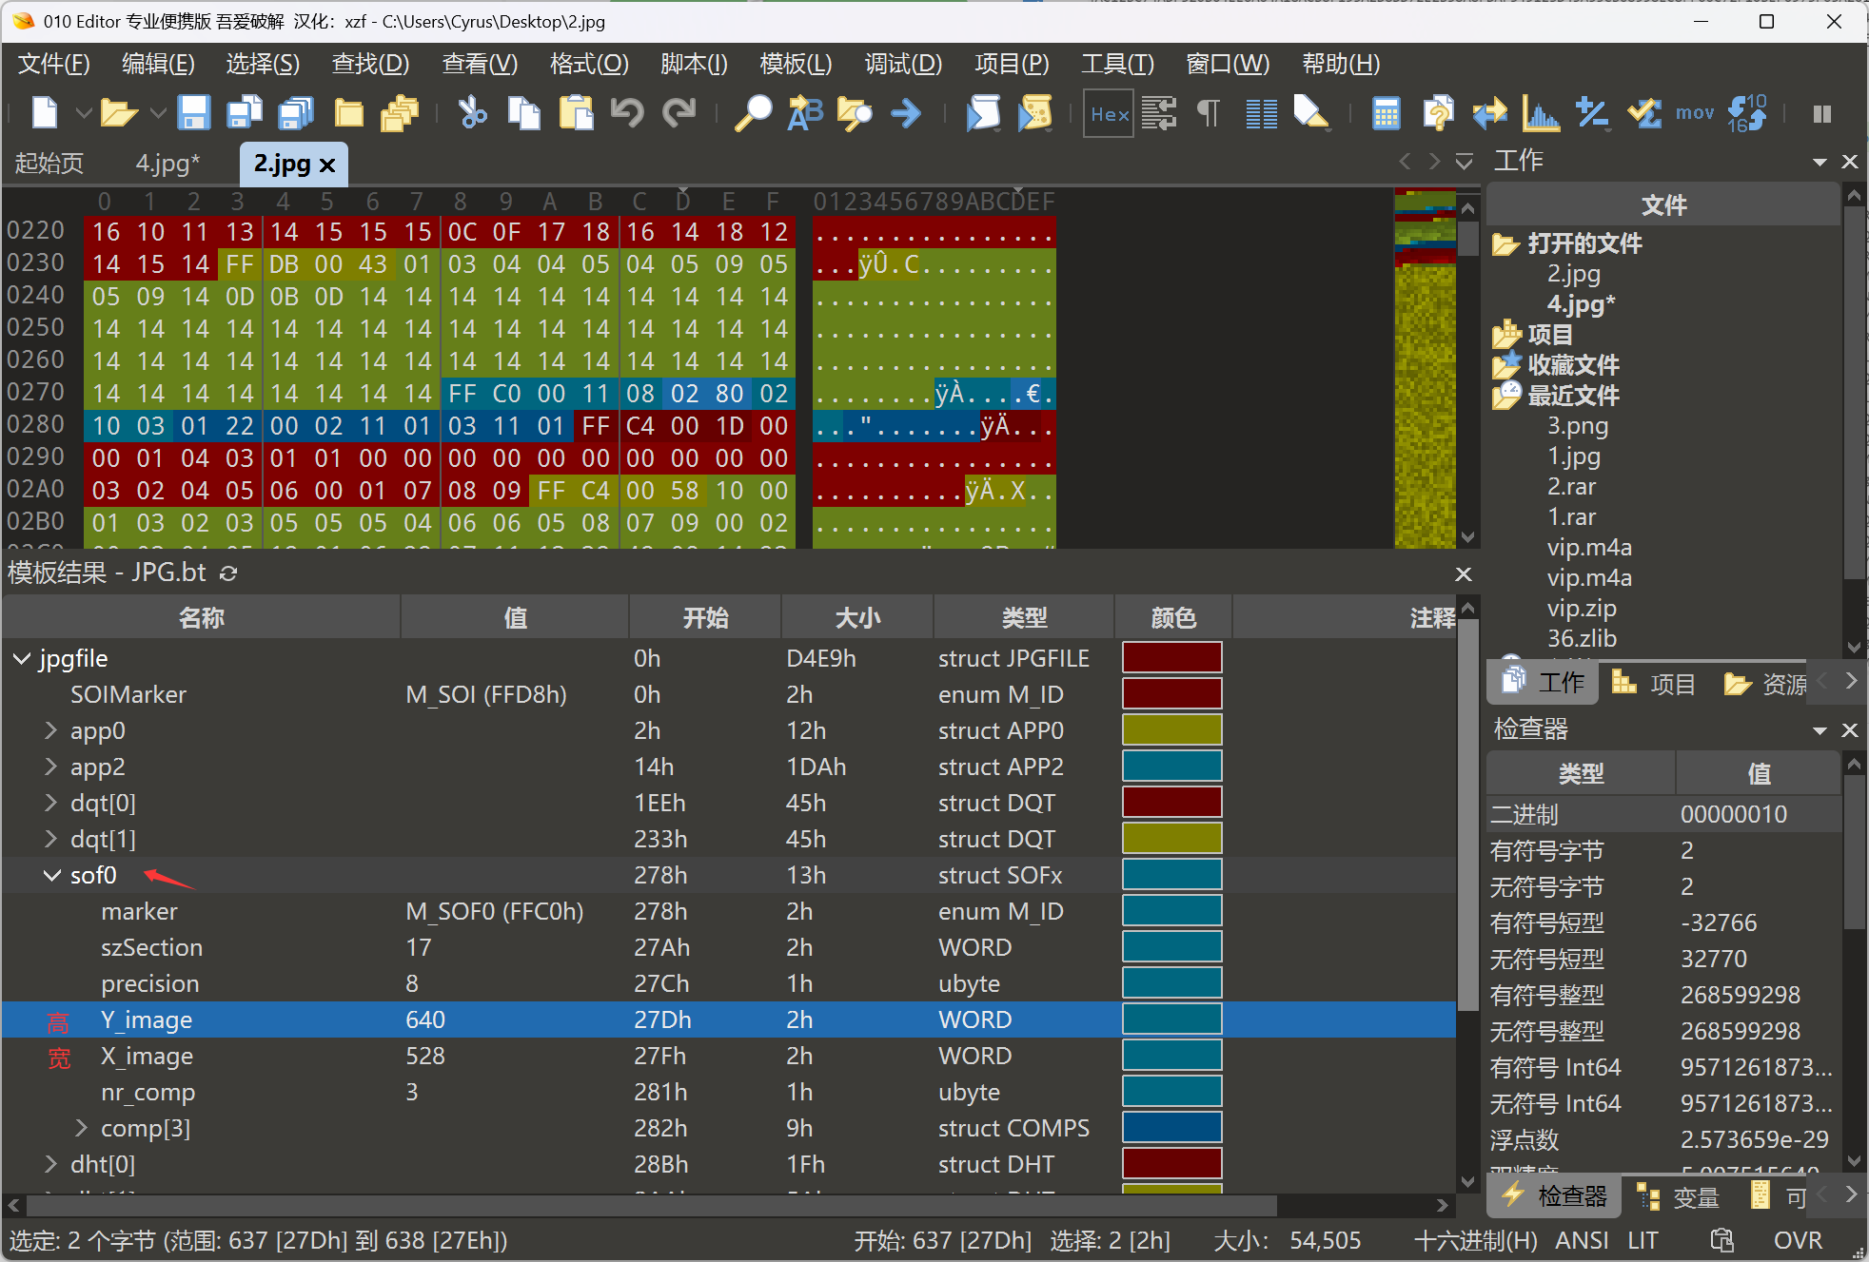This screenshot has height=1262, width=1869.
Task: Click the Save All icon
Action: (x=295, y=113)
